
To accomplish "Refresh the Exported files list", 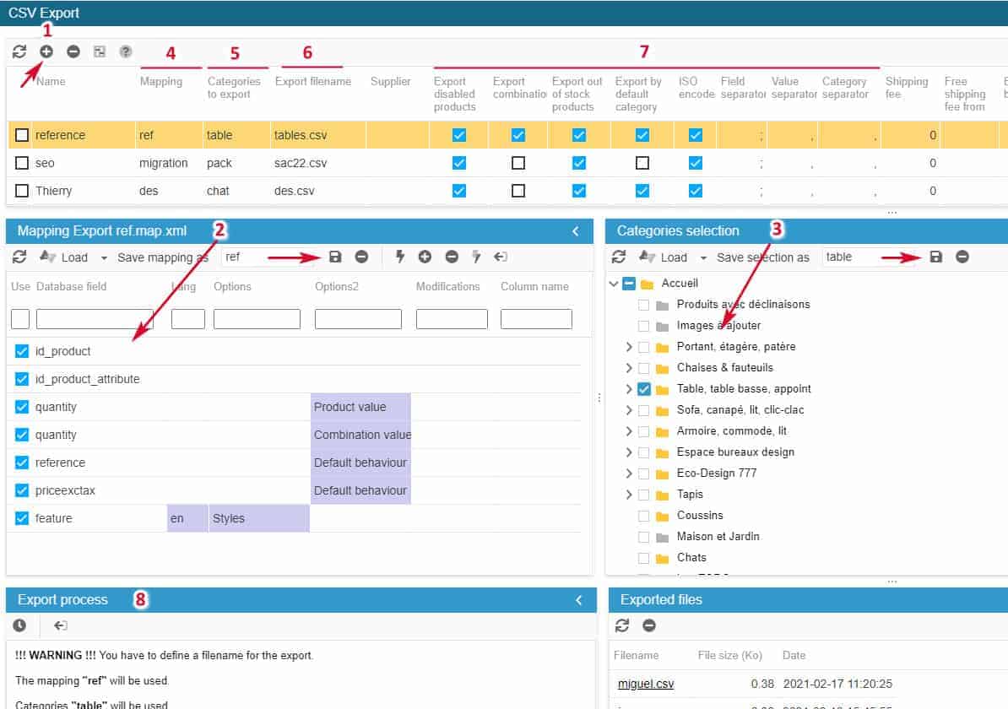I will 622,625.
